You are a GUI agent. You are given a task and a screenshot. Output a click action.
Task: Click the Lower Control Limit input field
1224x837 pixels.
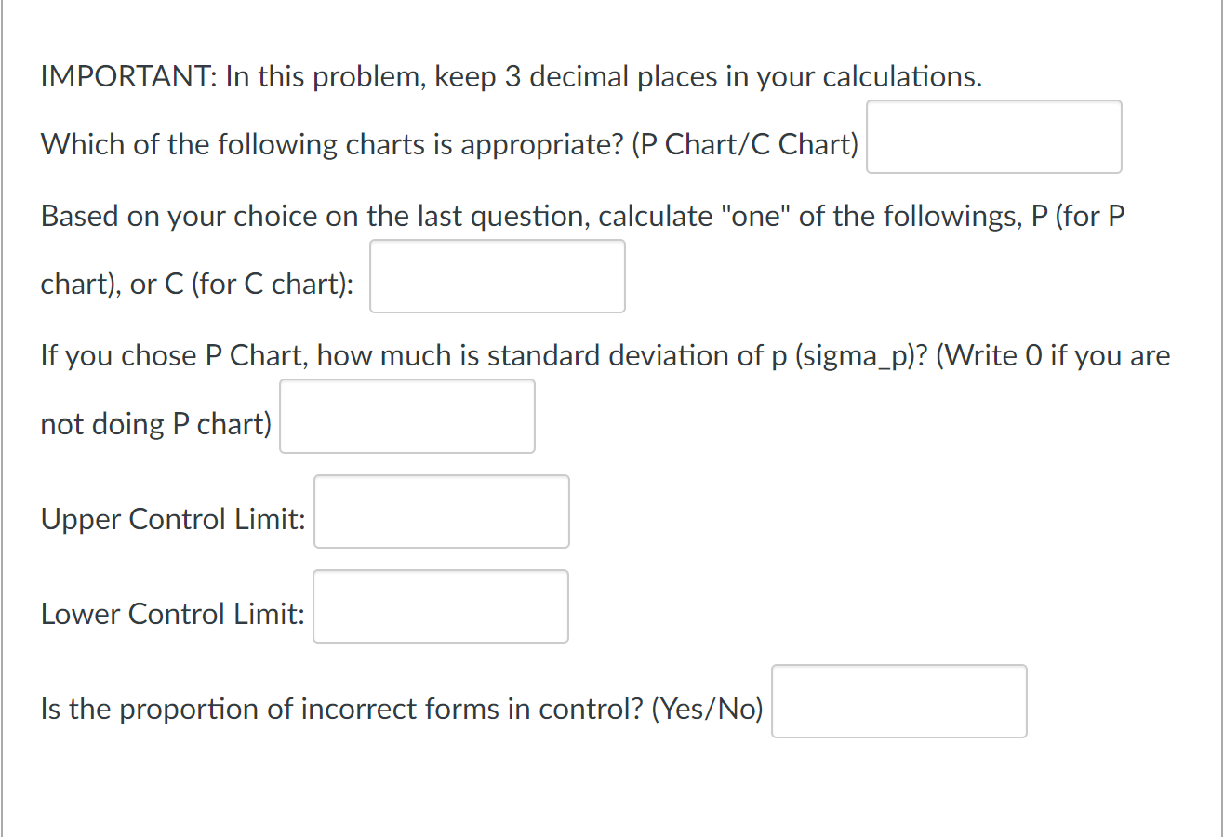pos(441,606)
